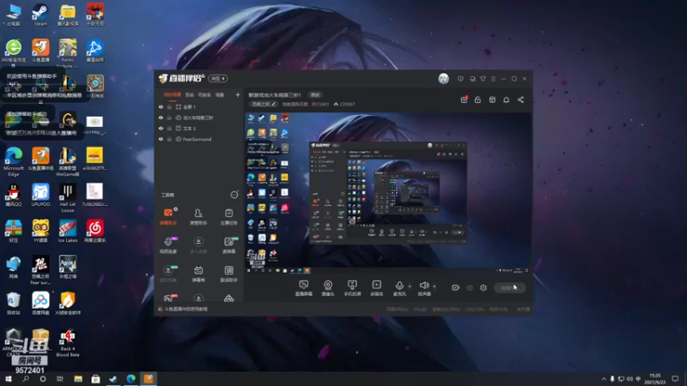Open the 弹幕秀 danmaku show tool
The width and height of the screenshot is (687, 386).
point(198,274)
